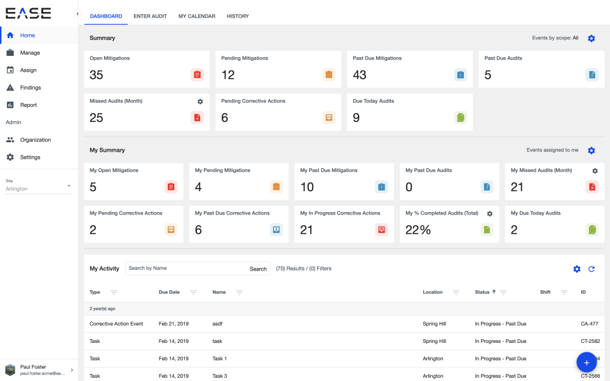Click the Report icon in the sidebar

[29, 104]
